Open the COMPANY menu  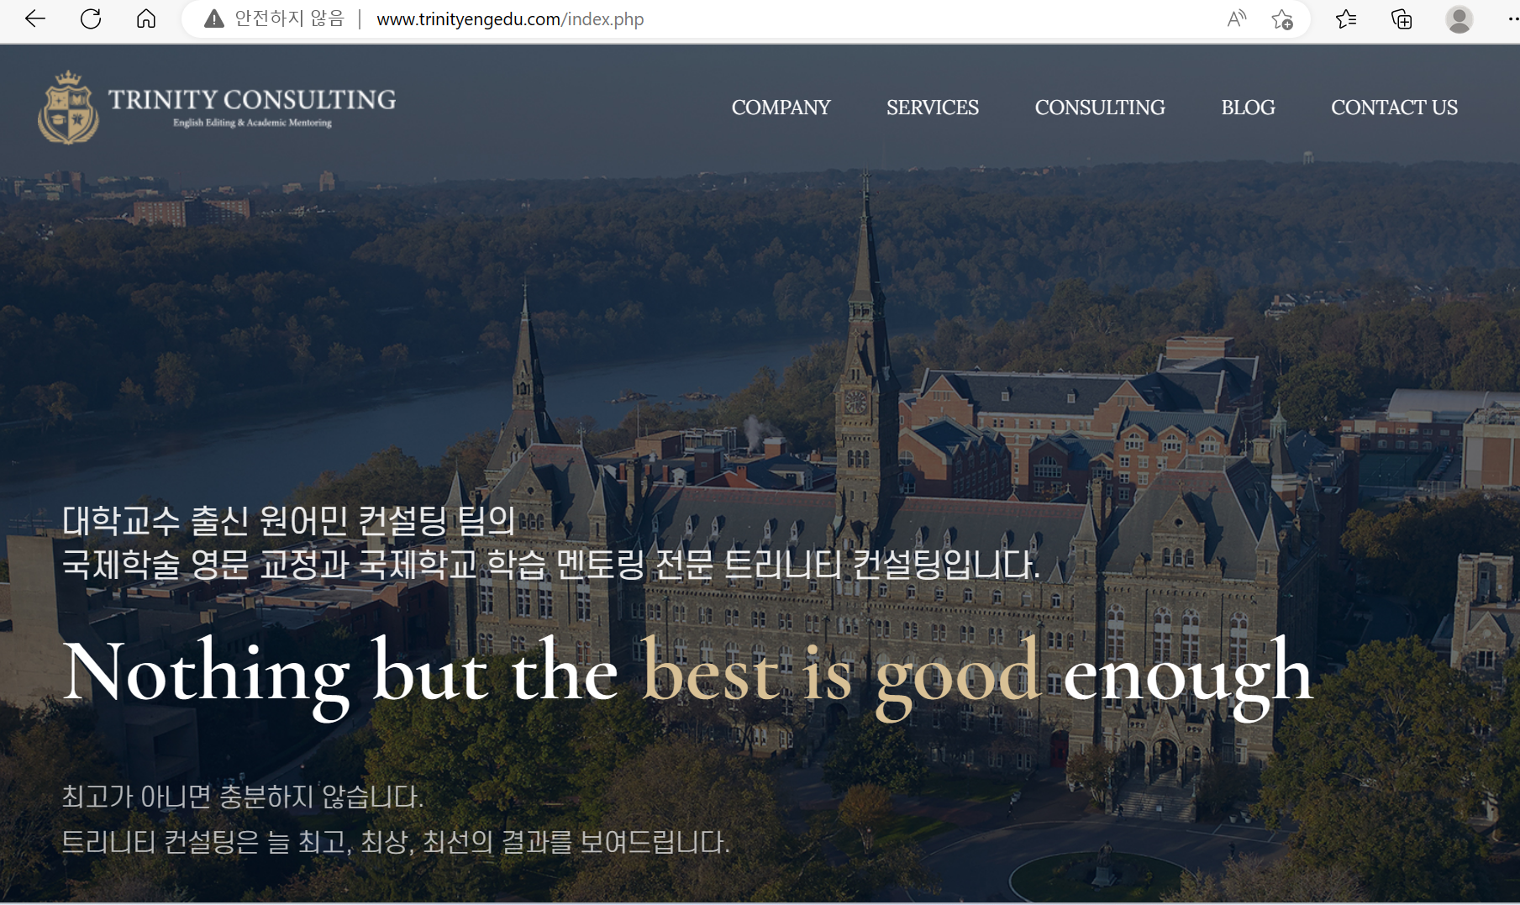click(x=780, y=108)
